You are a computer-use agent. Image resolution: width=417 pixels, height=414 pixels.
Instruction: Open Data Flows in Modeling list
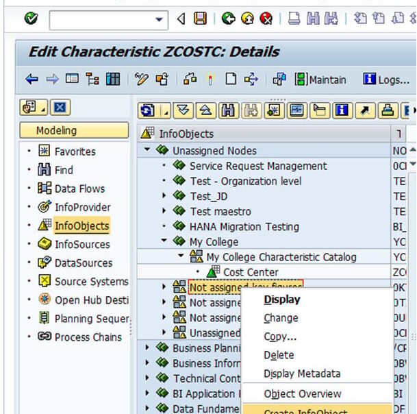[80, 188]
